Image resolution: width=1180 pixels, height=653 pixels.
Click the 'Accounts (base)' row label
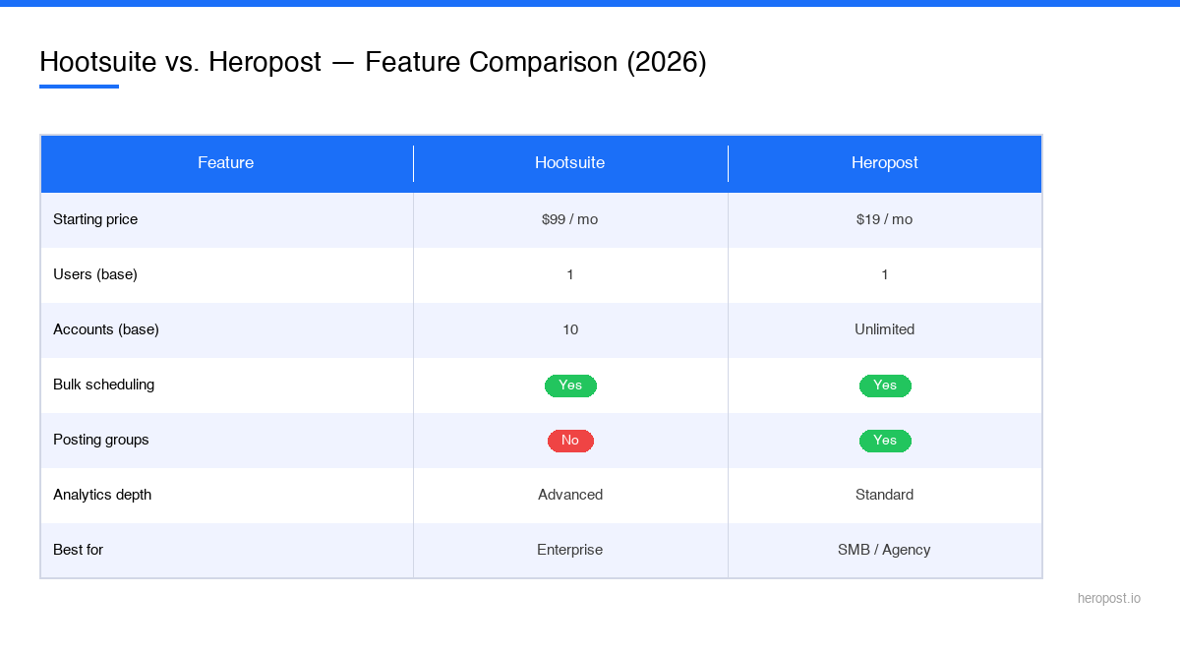click(x=106, y=329)
